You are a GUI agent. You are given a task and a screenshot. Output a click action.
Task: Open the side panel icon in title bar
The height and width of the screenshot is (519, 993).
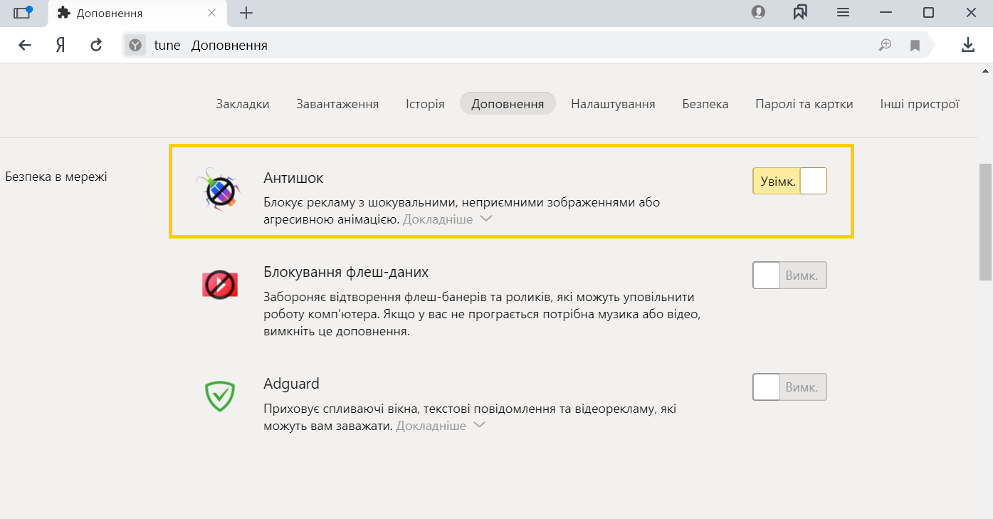(x=23, y=12)
